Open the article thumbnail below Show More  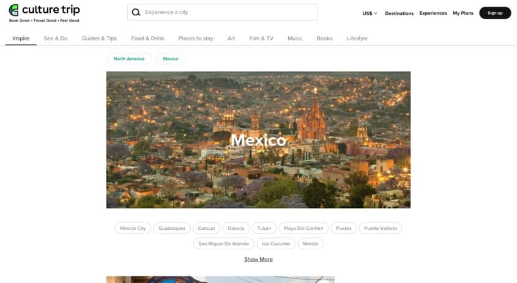[x=220, y=279]
